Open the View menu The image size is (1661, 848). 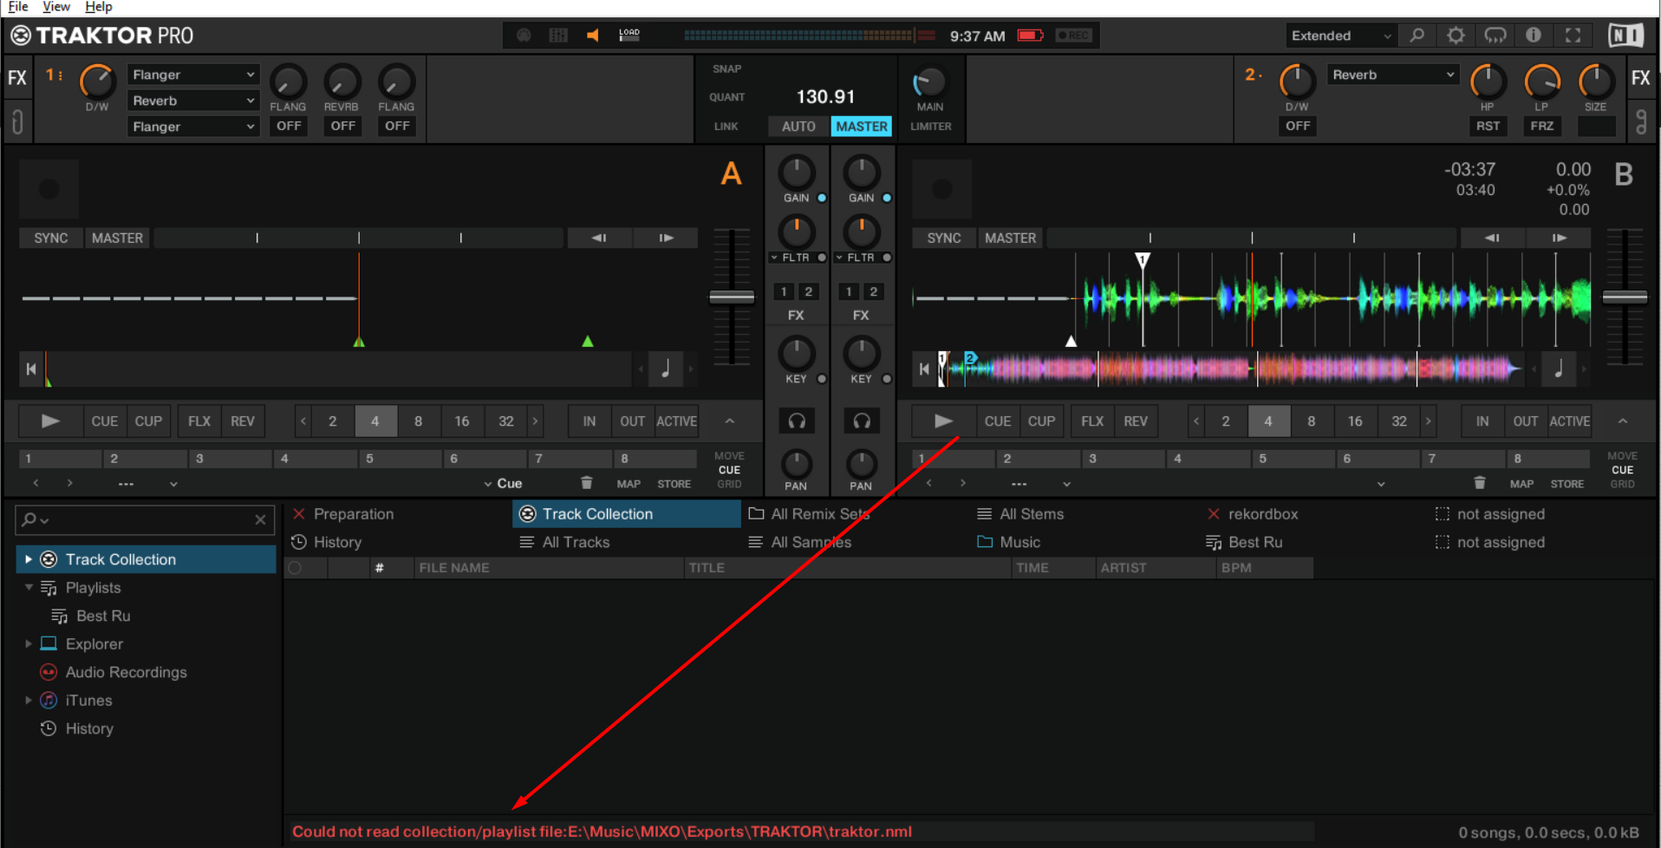pyautogui.click(x=56, y=7)
